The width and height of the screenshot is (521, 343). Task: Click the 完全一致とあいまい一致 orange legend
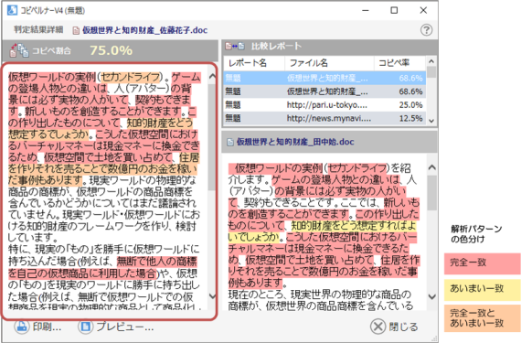[482, 317]
